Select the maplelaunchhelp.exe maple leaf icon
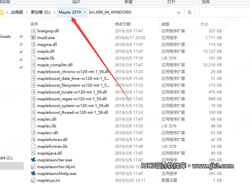This screenshot has height=184, width=250. click(33, 174)
